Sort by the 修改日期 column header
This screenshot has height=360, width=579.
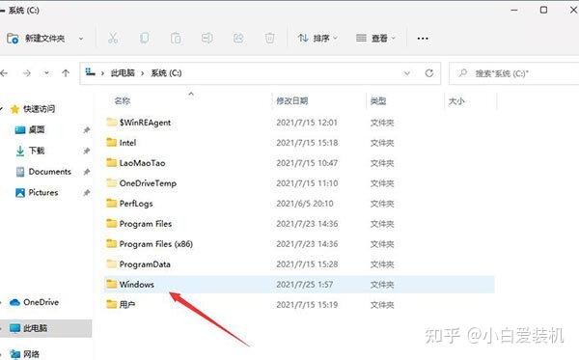click(x=292, y=100)
